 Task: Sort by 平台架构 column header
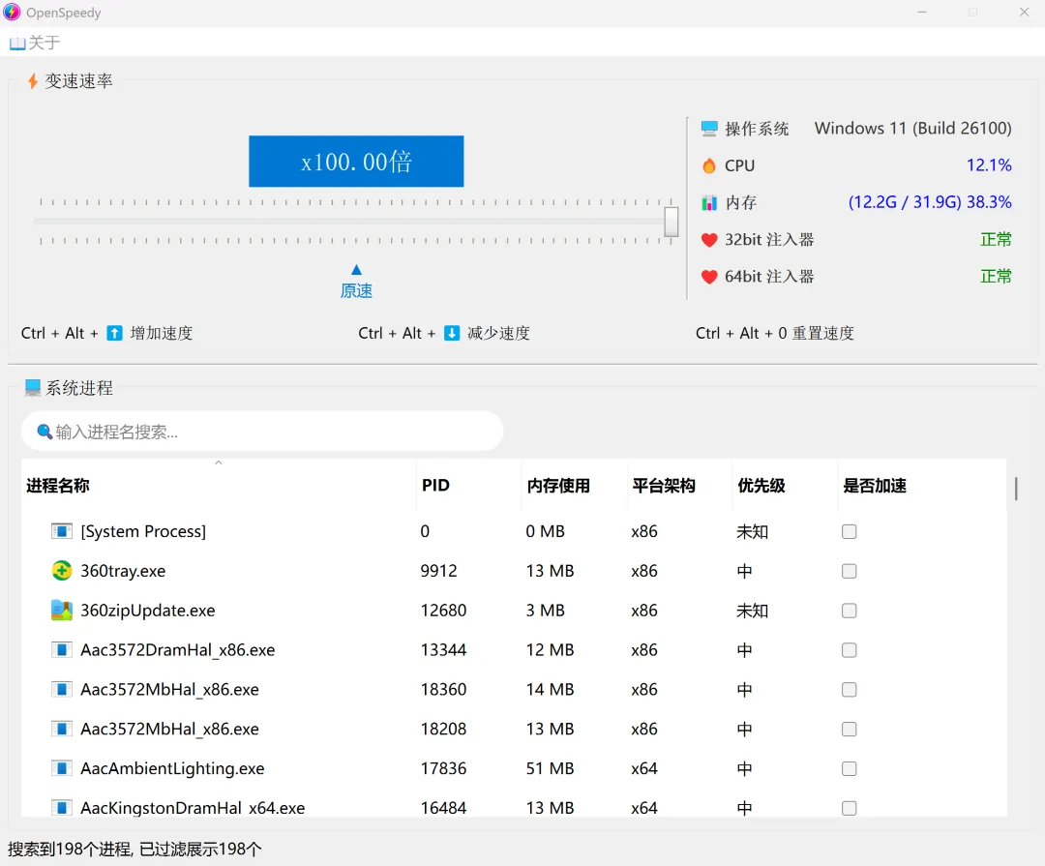click(x=680, y=486)
